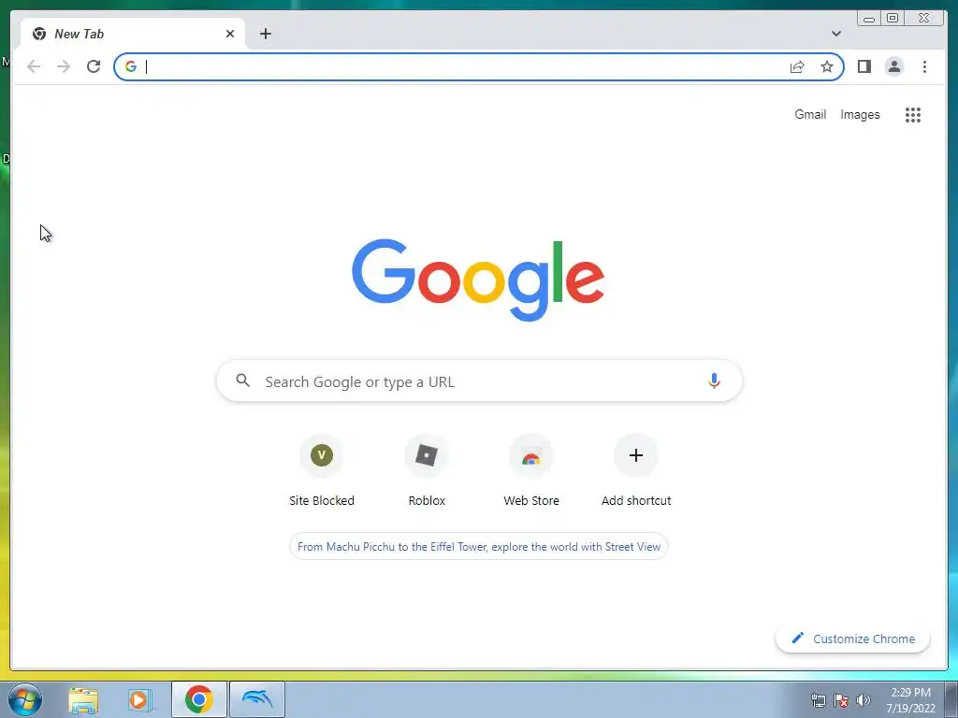This screenshot has width=958, height=718.
Task: Open the profile avatar menu
Action: coord(893,66)
